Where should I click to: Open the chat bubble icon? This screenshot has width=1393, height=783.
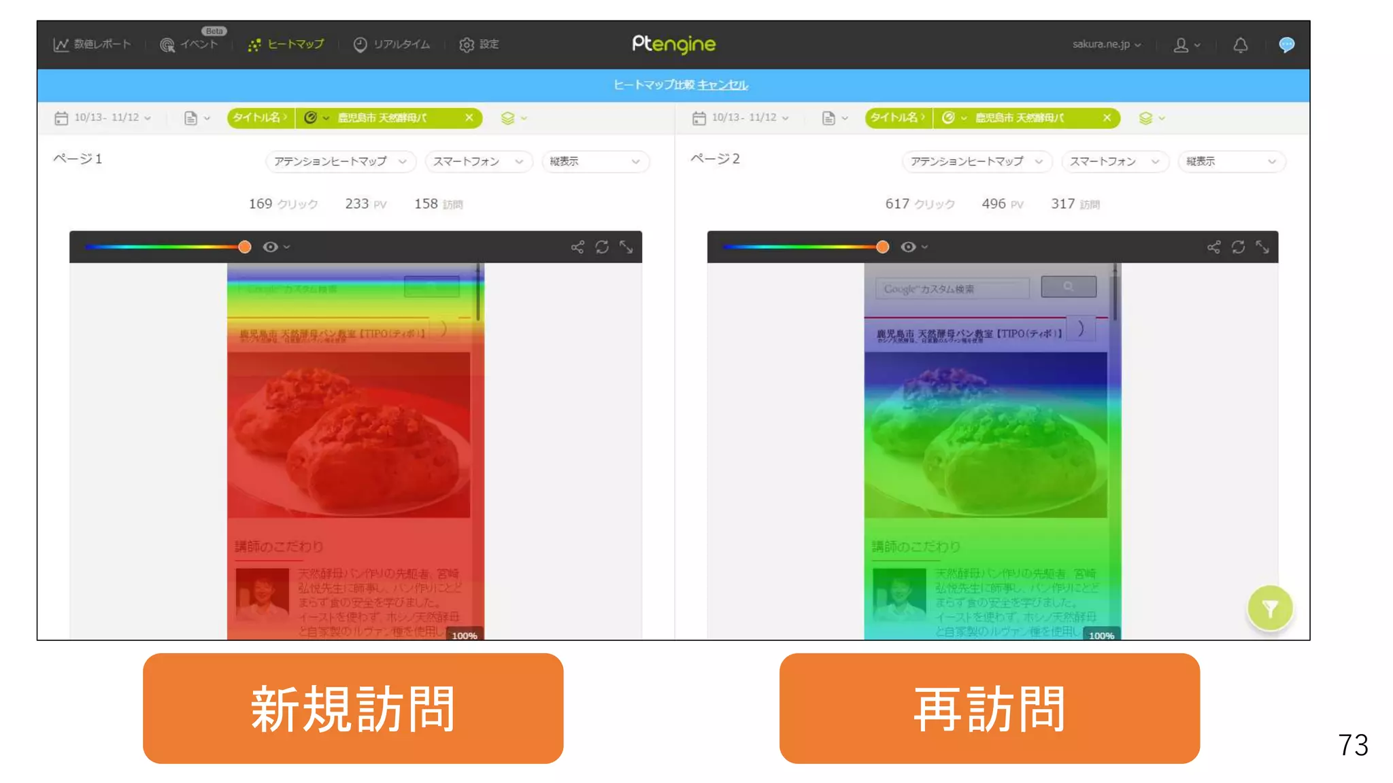[1286, 45]
